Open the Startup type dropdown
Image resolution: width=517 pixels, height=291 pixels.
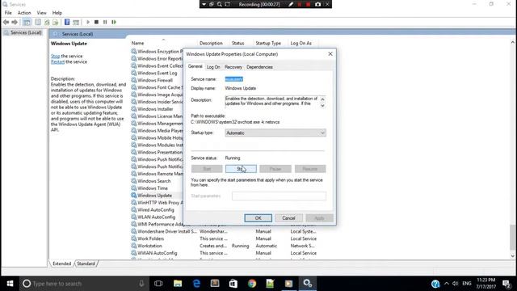pos(275,133)
